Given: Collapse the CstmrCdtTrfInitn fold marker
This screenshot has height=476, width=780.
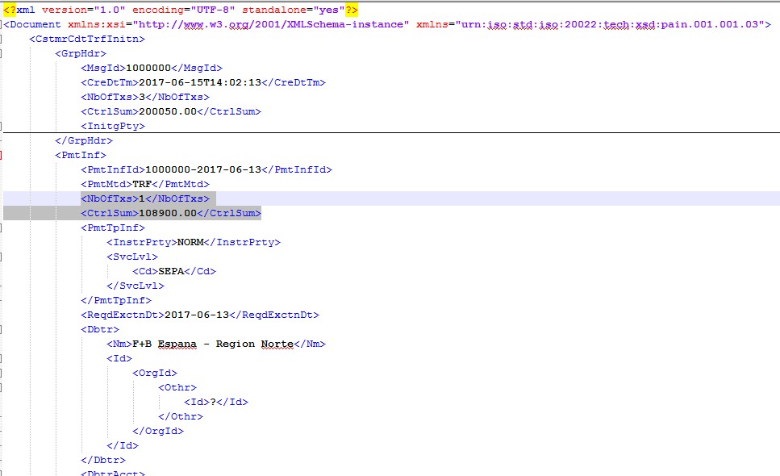Looking at the screenshot, I should (x=2, y=39).
